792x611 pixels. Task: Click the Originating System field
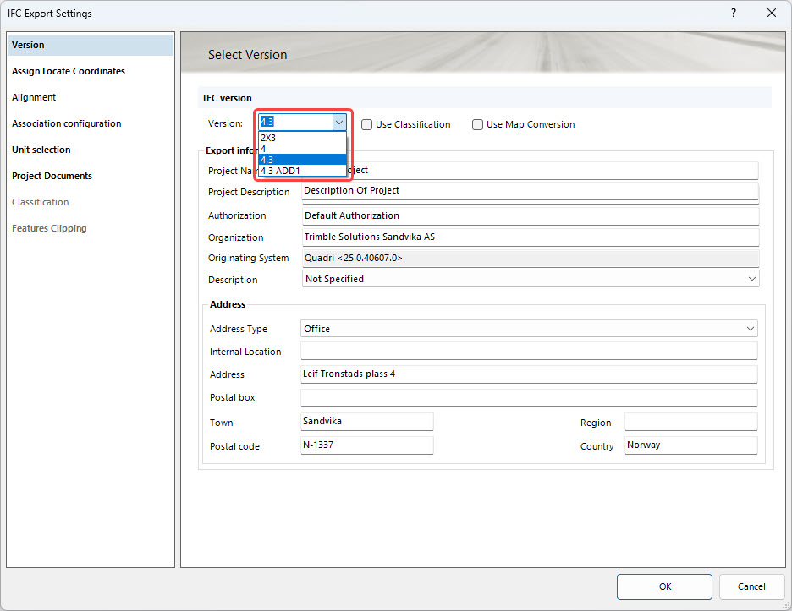pyautogui.click(x=531, y=259)
